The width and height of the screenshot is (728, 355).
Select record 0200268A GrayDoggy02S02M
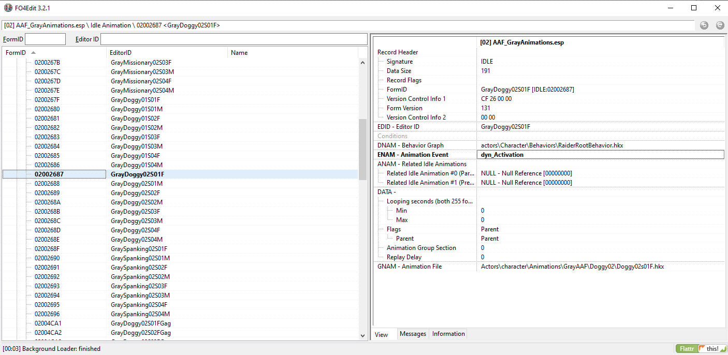(x=180, y=202)
